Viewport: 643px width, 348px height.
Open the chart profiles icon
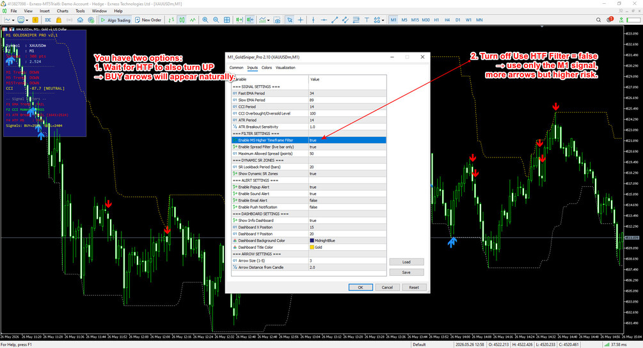[x=20, y=20]
